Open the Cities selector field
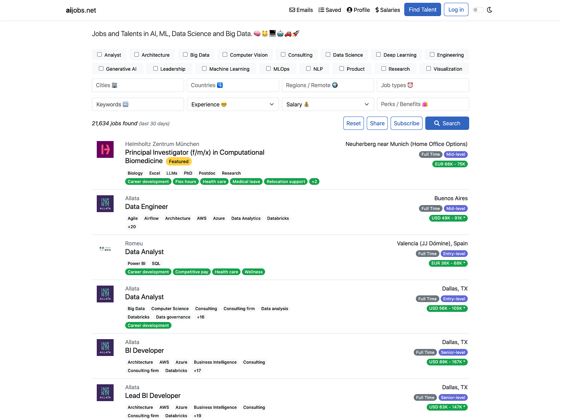This screenshot has width=561, height=420. (138, 85)
